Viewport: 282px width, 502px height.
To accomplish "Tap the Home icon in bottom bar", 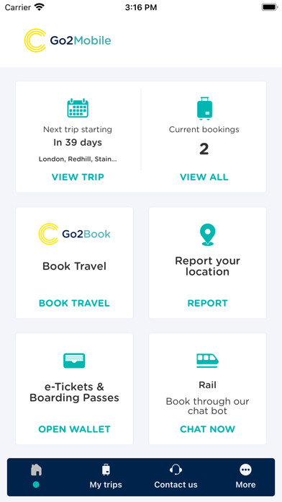I will pyautogui.click(x=36, y=470).
